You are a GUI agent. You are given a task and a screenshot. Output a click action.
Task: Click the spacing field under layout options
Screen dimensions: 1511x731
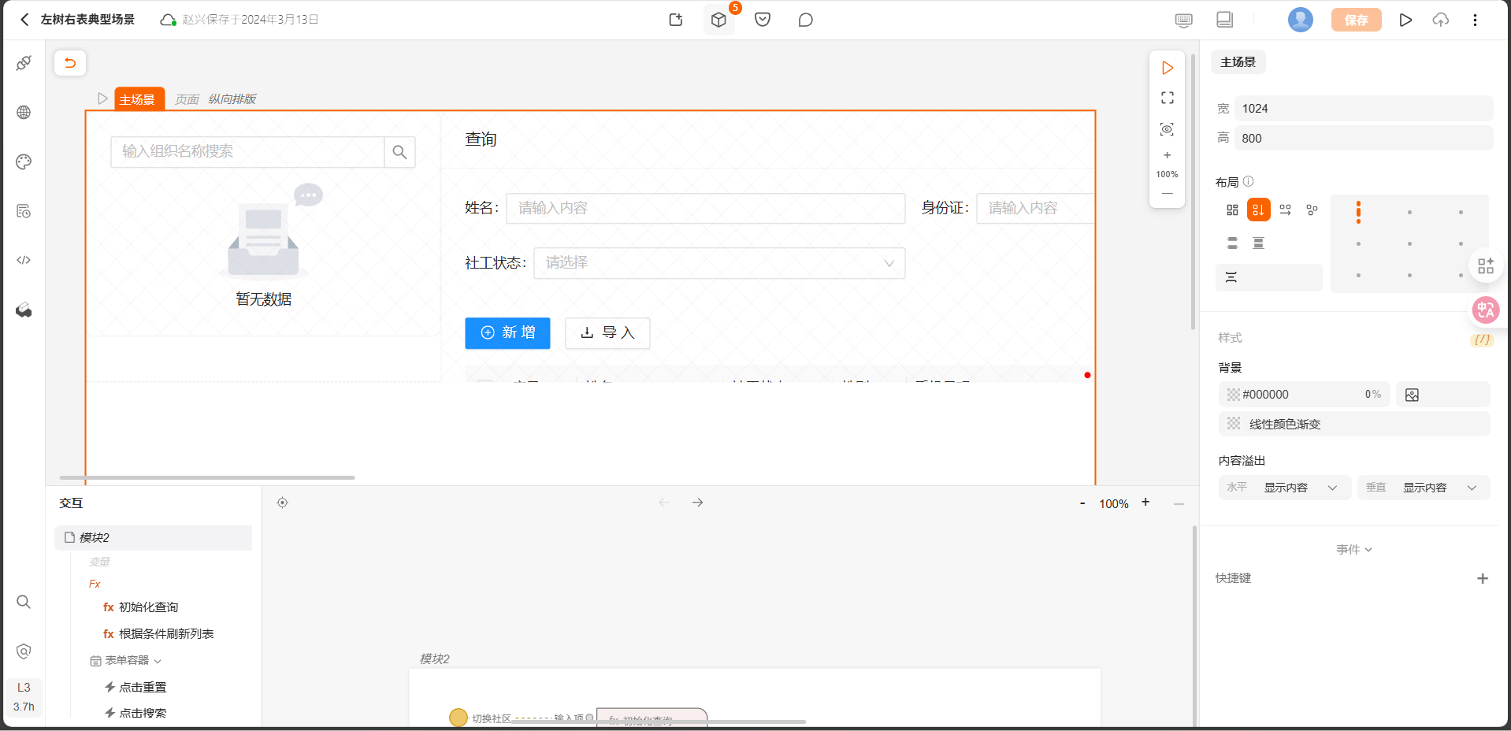[x=1268, y=277]
